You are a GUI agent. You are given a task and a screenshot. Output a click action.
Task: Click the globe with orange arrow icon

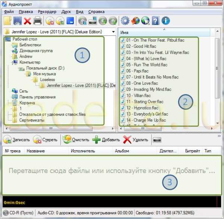click(x=135, y=21)
